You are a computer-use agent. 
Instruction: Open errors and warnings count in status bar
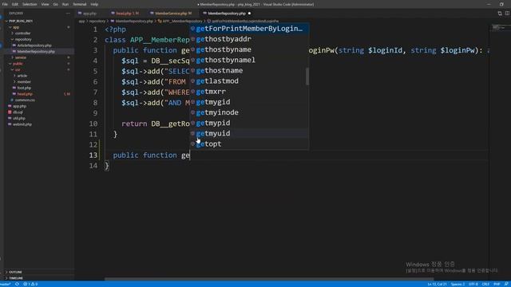[x=30, y=284]
